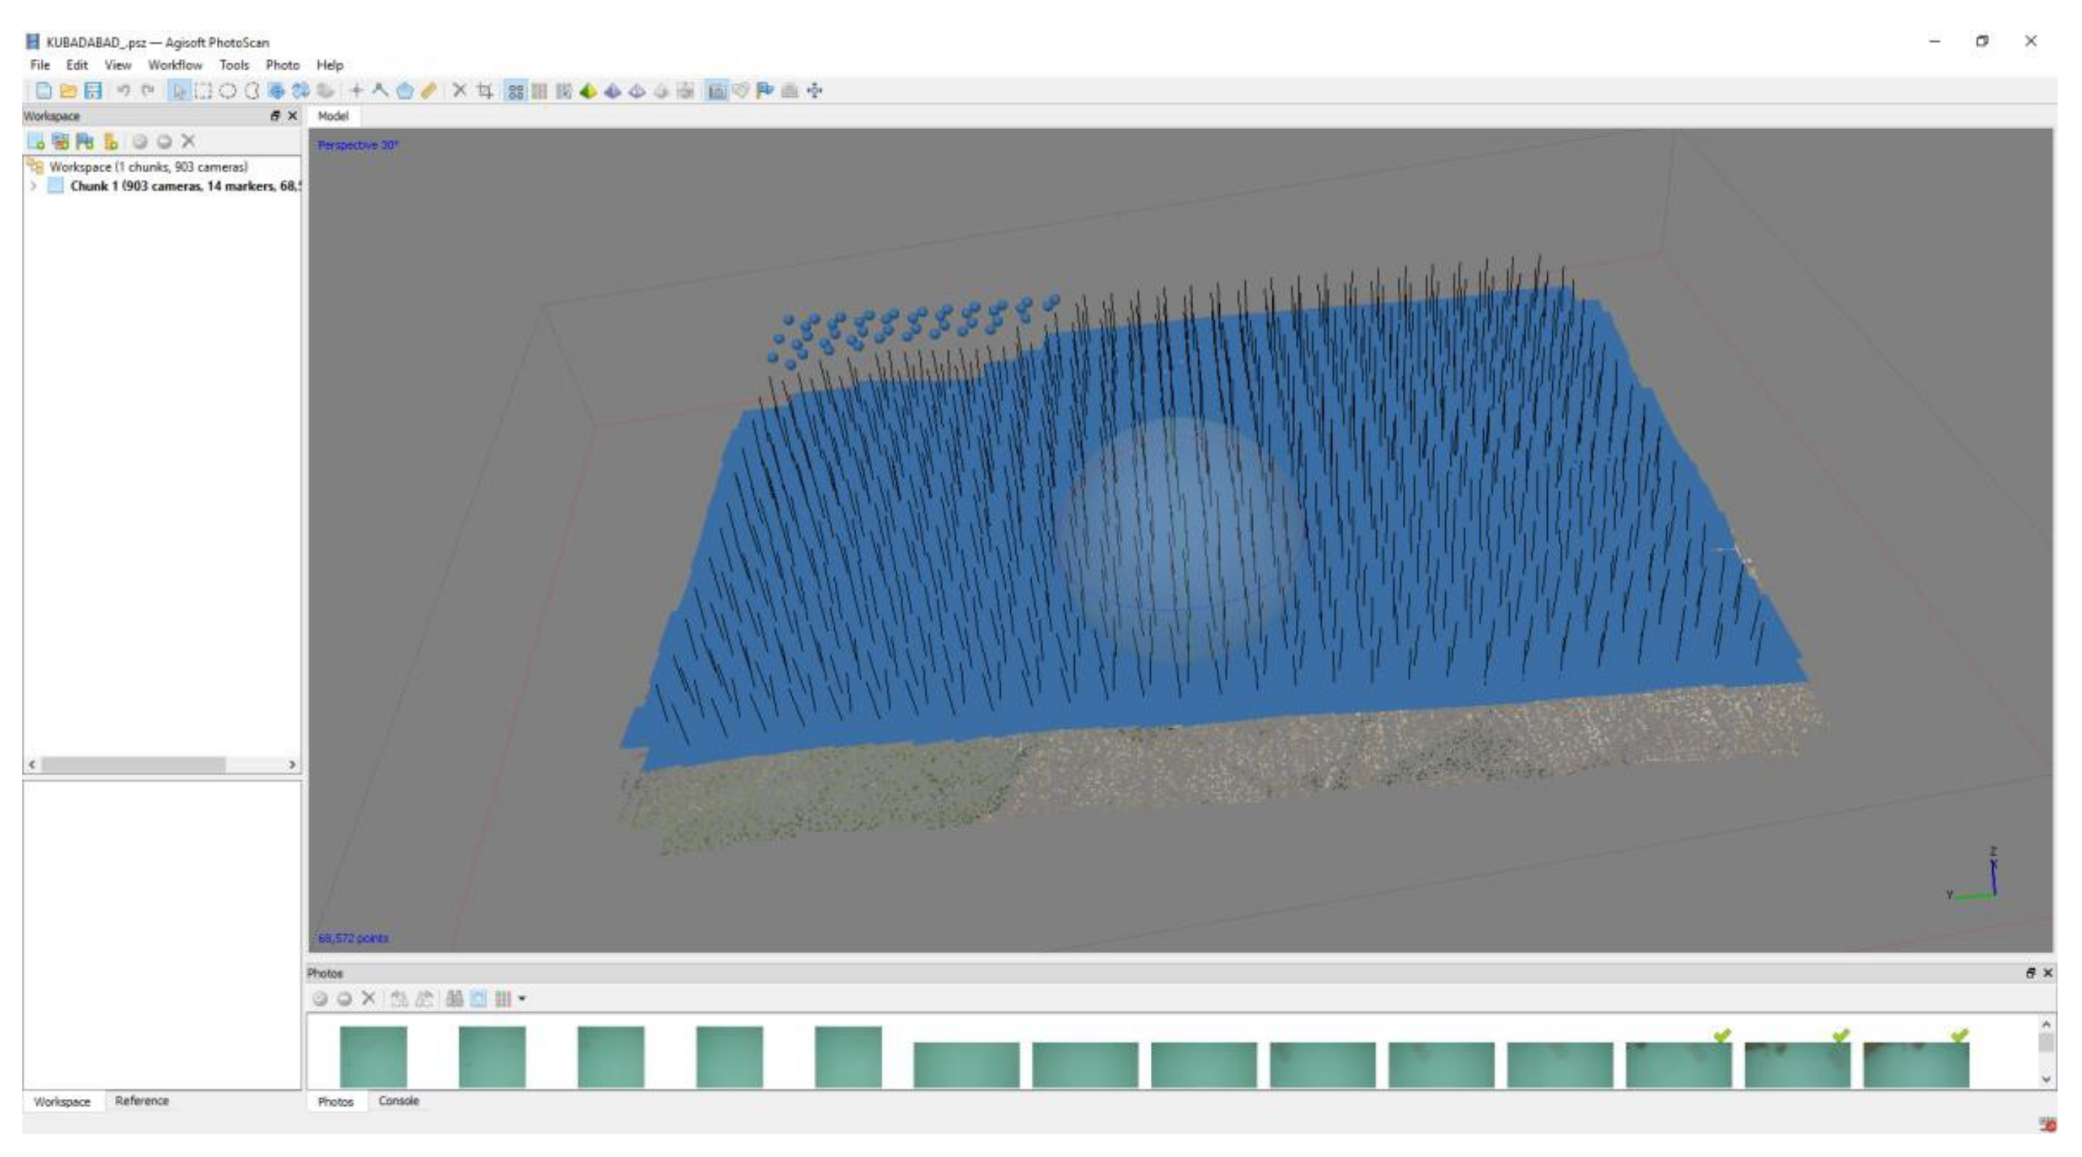The image size is (2082, 1157).
Task: Open the Photos pane view-mode dropdown arrow
Action: [x=522, y=998]
